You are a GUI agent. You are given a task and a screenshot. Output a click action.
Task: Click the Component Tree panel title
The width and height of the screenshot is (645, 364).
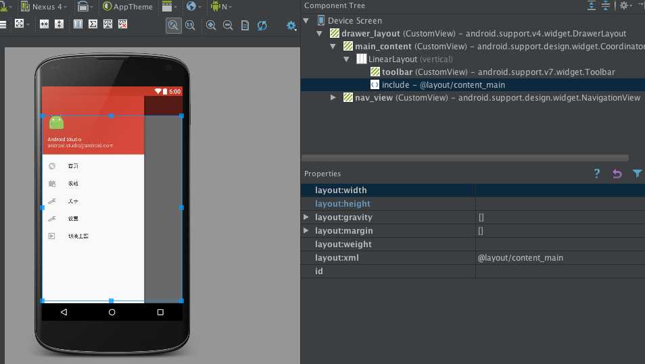tap(335, 5)
